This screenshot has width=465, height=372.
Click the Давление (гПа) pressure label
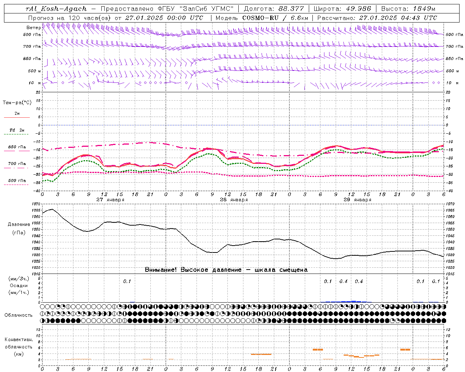[19, 229]
